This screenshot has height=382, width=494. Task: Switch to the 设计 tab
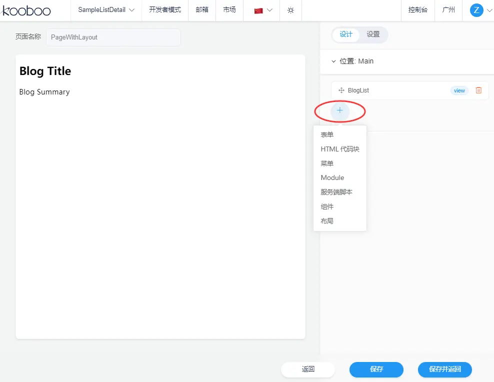(x=346, y=34)
